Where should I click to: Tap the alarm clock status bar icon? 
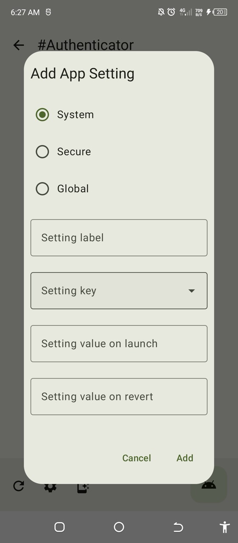pos(171,12)
